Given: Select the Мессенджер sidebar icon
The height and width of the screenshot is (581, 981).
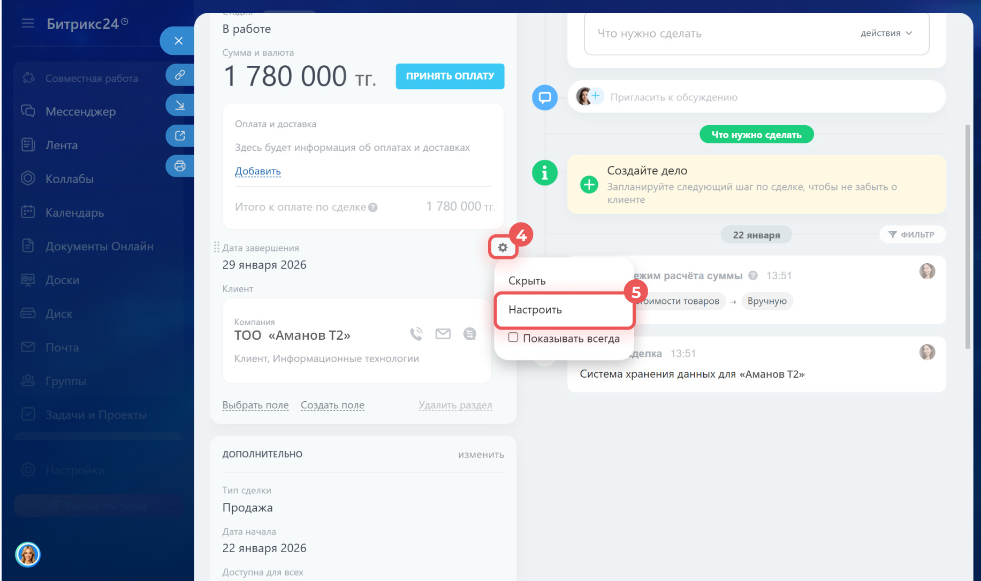Looking at the screenshot, I should (x=27, y=111).
